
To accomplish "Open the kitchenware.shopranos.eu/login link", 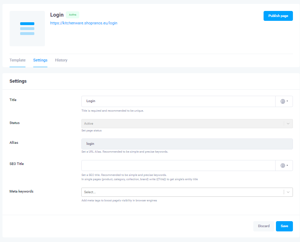I will coord(84,23).
